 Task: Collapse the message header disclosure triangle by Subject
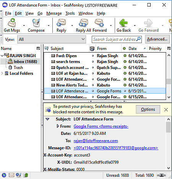pyautogui.click(x=47, y=119)
